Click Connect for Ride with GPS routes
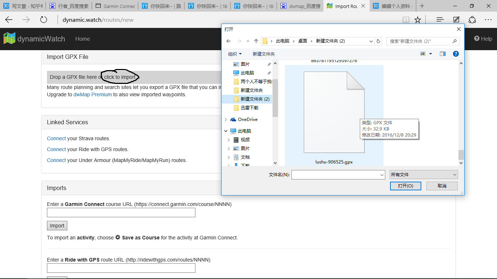This screenshot has height=279, width=497. point(56,149)
